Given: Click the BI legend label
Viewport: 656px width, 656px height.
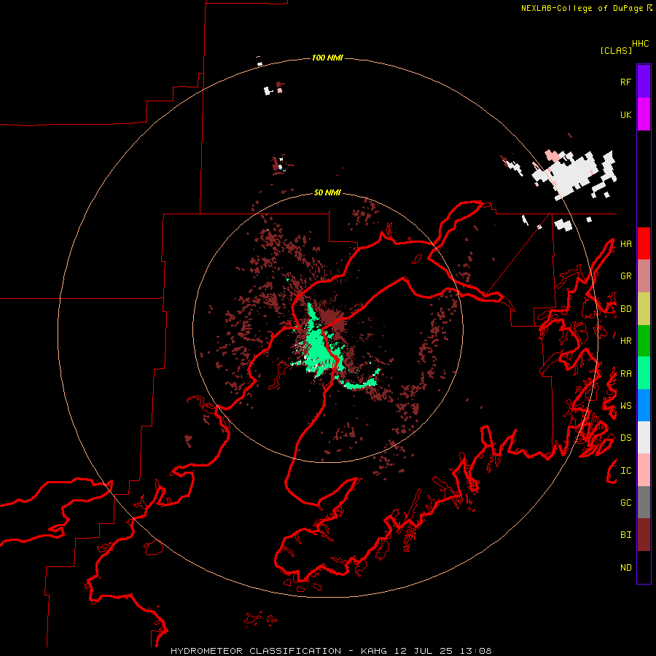Looking at the screenshot, I should pyautogui.click(x=625, y=535).
